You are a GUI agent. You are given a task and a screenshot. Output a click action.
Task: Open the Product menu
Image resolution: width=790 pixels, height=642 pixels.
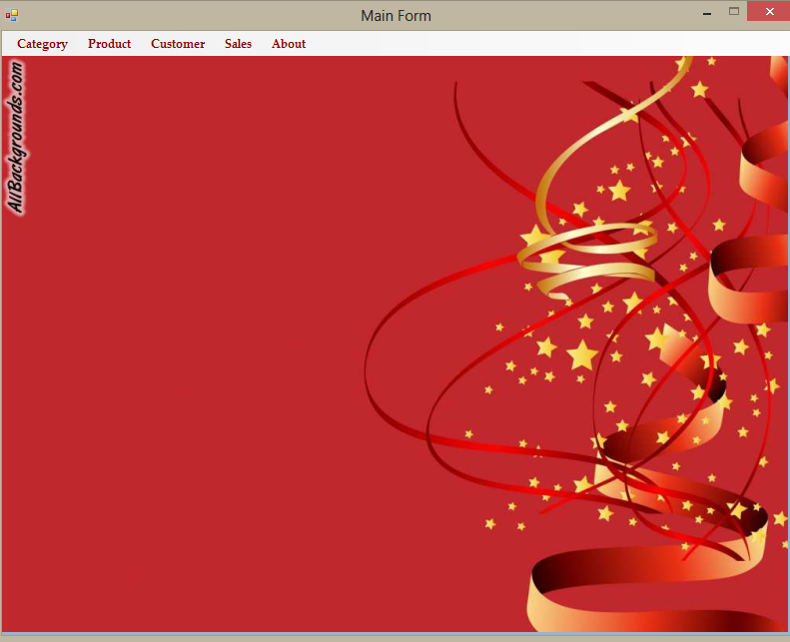109,44
